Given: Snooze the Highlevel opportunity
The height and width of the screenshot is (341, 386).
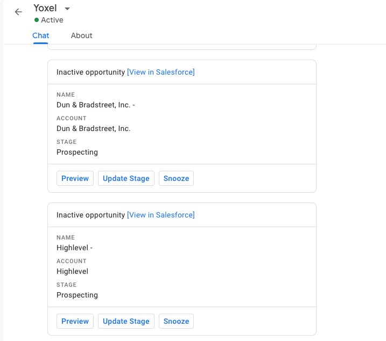Looking at the screenshot, I should coord(176,321).
